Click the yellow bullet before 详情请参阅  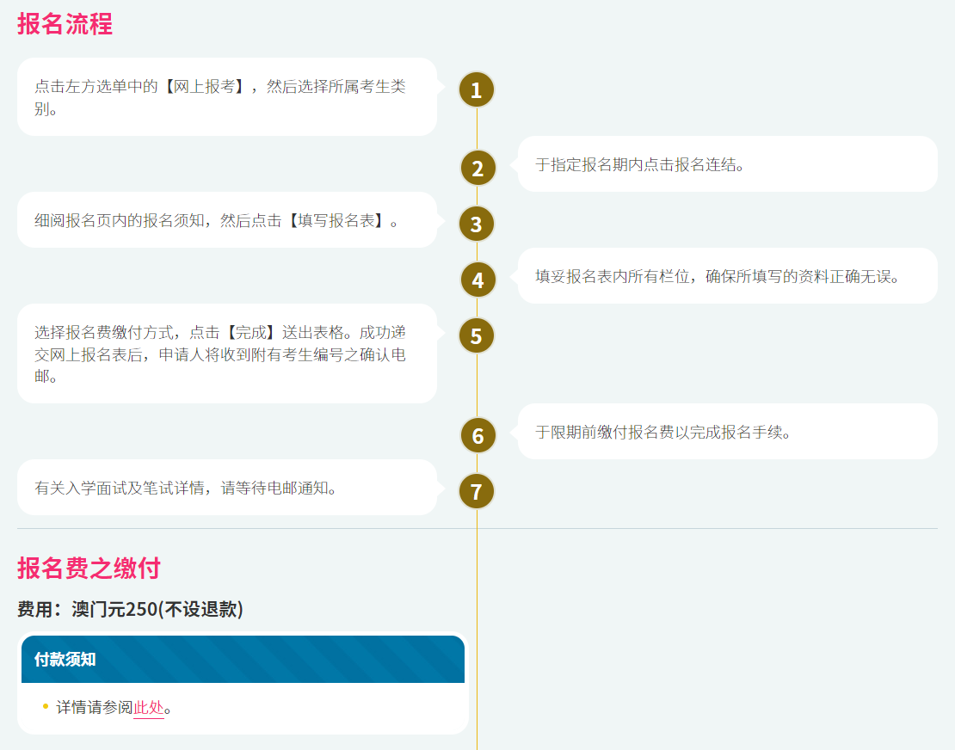pos(45,707)
